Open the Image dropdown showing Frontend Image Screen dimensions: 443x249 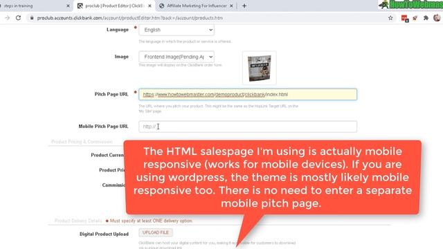pyautogui.click(x=177, y=57)
